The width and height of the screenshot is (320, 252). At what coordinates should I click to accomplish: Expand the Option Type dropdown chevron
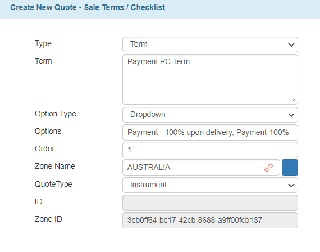tap(291, 115)
